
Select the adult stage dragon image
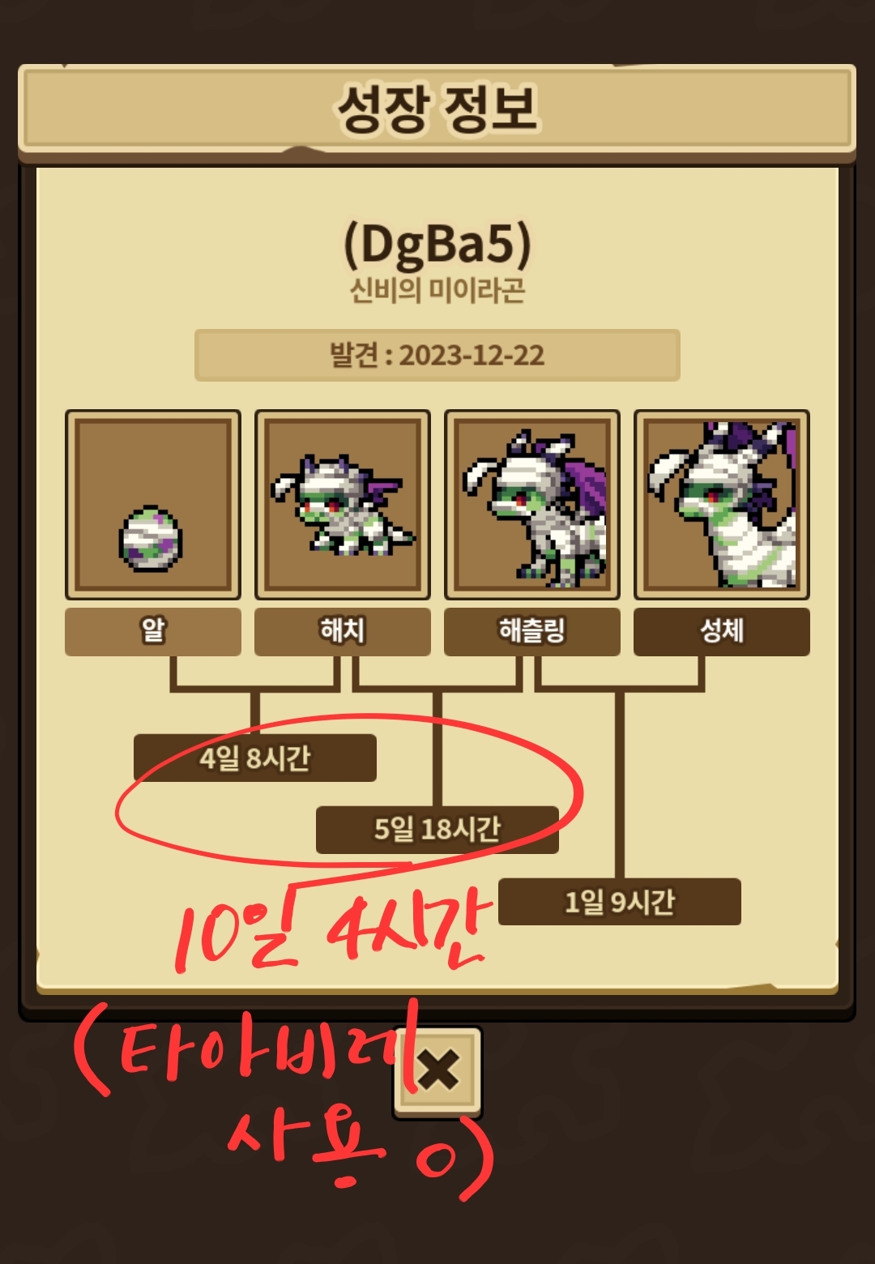[722, 504]
